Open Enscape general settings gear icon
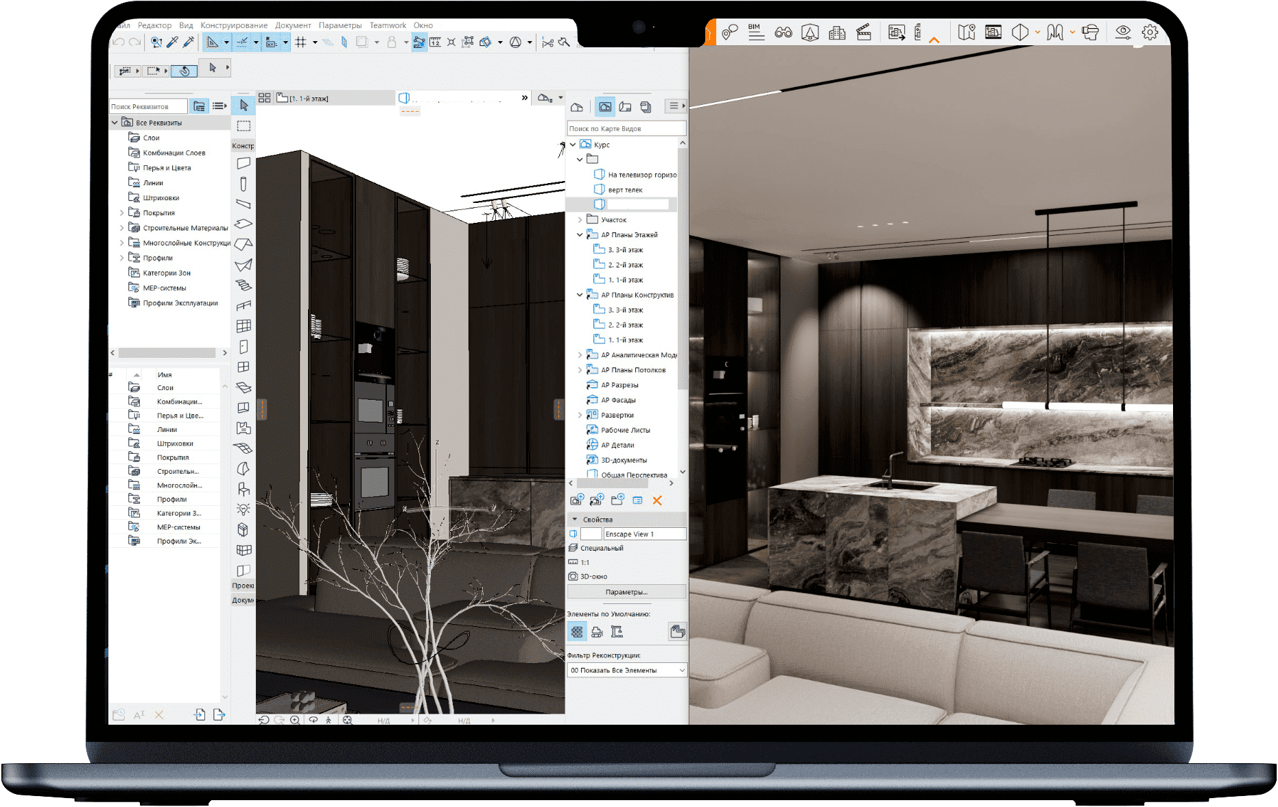This screenshot has height=807, width=1278. (x=1150, y=32)
